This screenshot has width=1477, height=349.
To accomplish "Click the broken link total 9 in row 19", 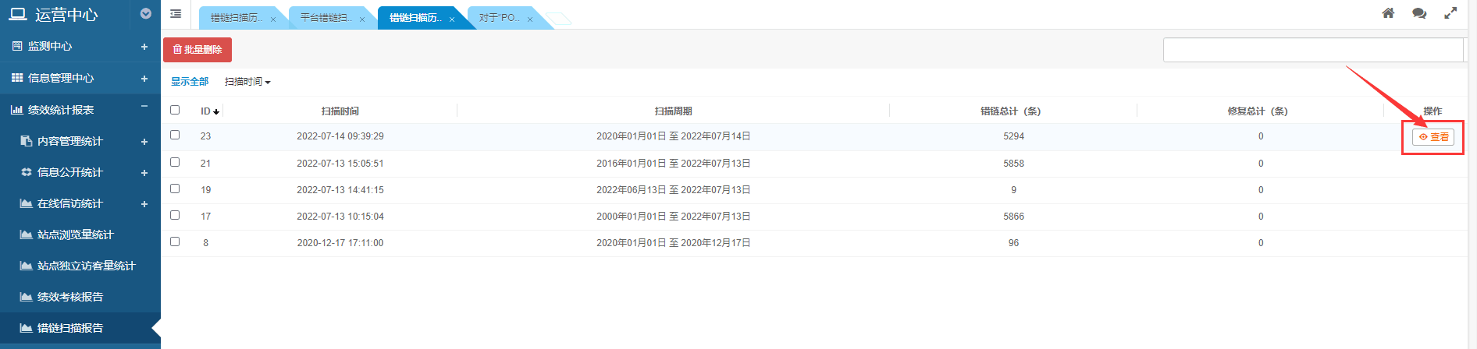I will point(1013,190).
